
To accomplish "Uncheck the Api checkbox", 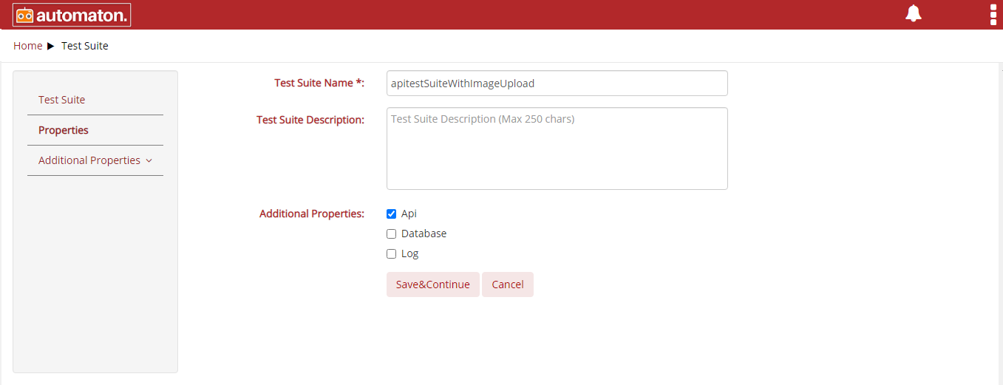I will 392,214.
